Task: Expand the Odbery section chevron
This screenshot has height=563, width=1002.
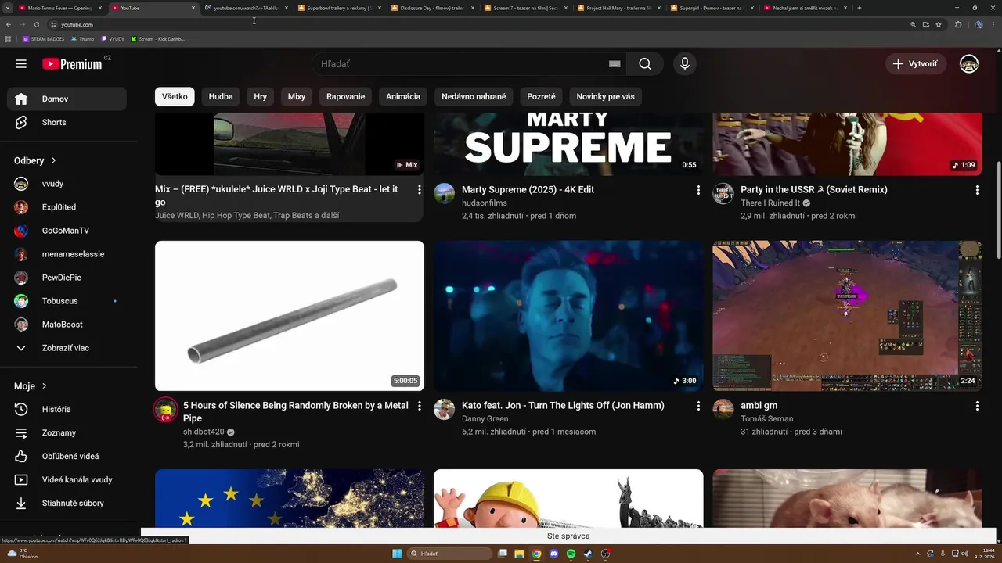Action: point(53,160)
